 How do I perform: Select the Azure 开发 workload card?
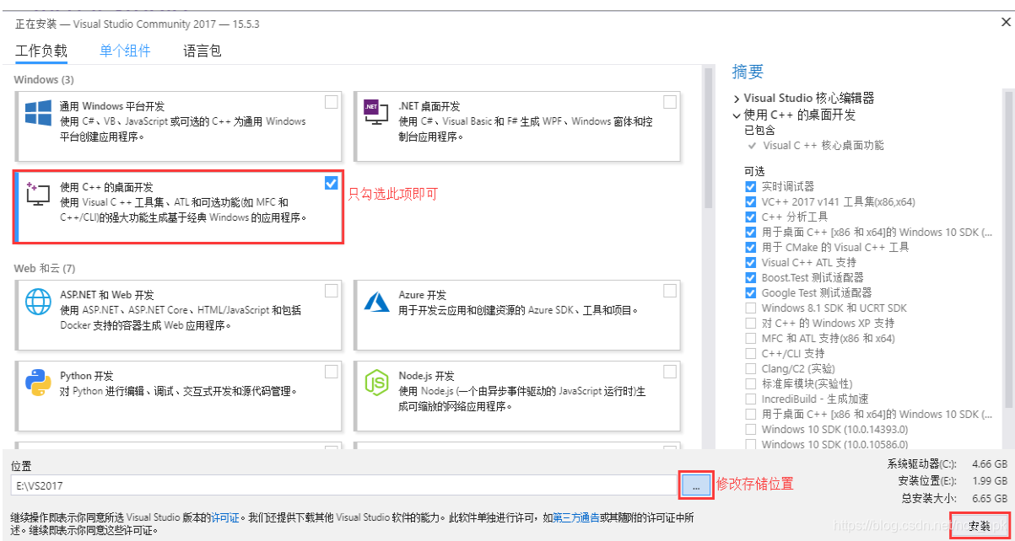tap(516, 314)
